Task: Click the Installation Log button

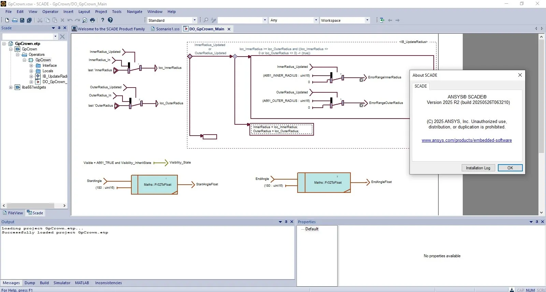Action: 478,168
